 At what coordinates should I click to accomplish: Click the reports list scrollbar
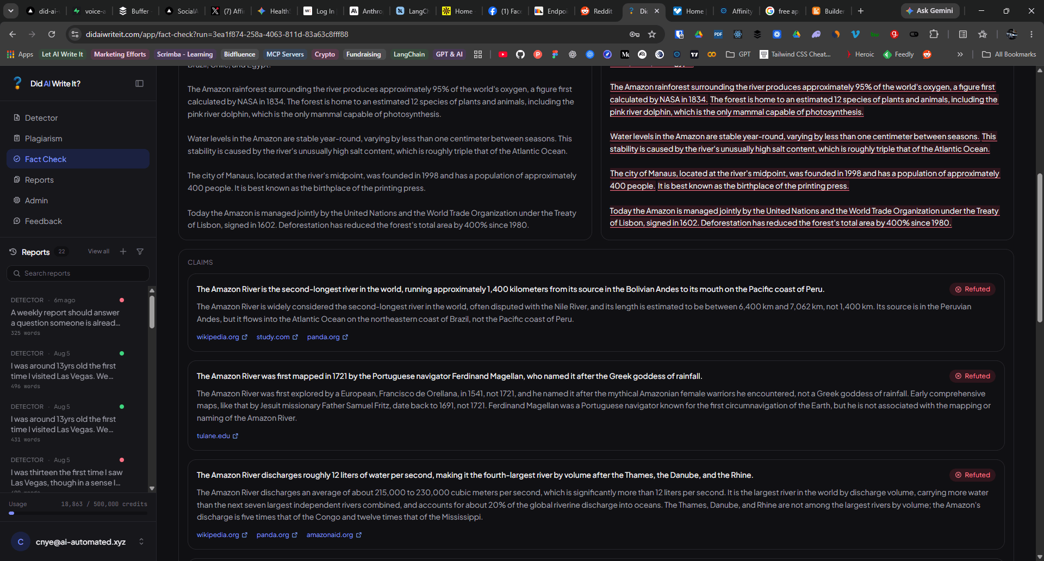pos(152,312)
